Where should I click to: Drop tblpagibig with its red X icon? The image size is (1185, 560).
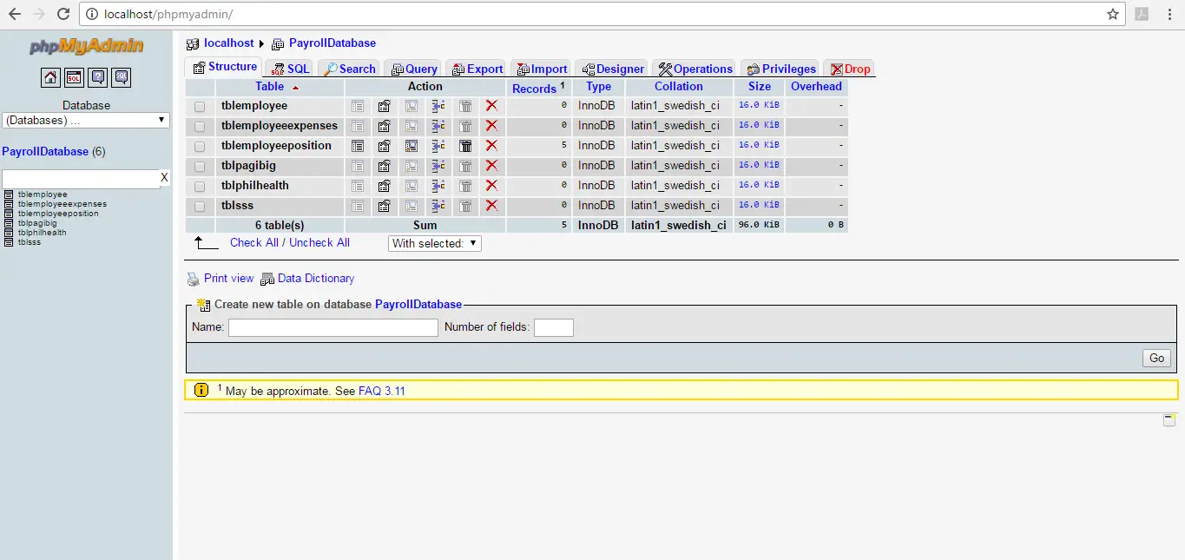point(491,166)
